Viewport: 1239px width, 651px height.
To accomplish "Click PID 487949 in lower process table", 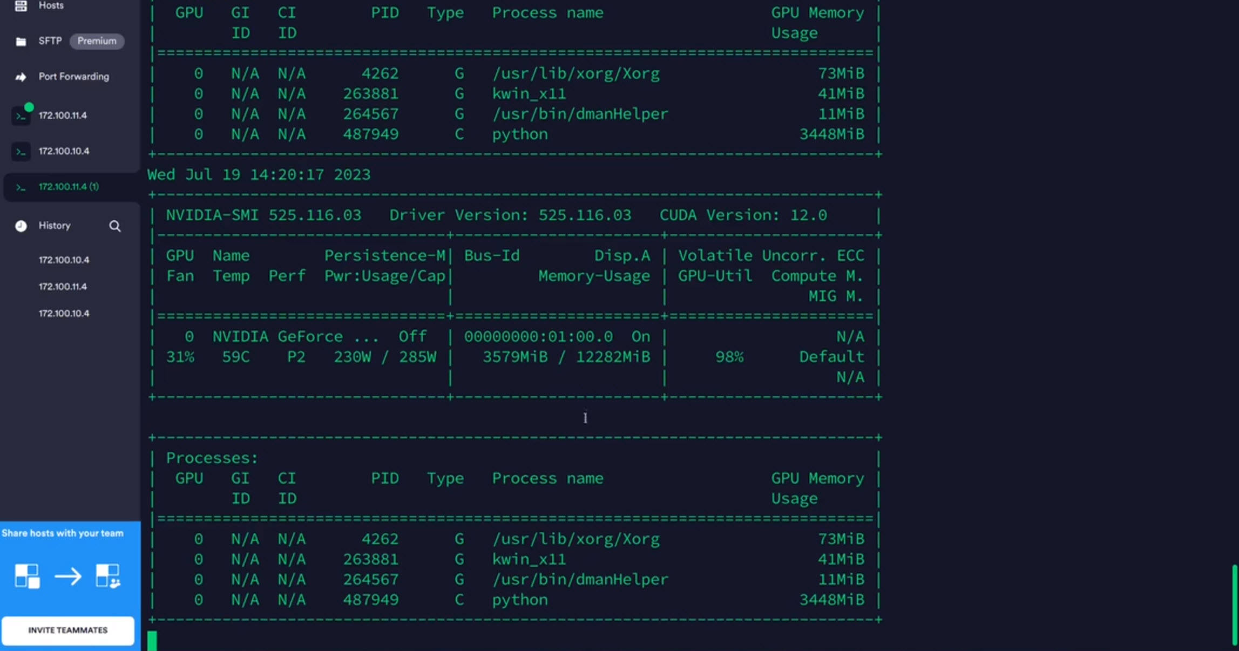I will (371, 600).
